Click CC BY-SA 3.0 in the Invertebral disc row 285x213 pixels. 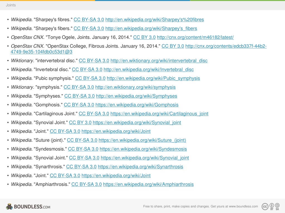click(87, 70)
